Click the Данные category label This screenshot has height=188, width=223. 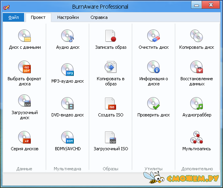coord(24,169)
